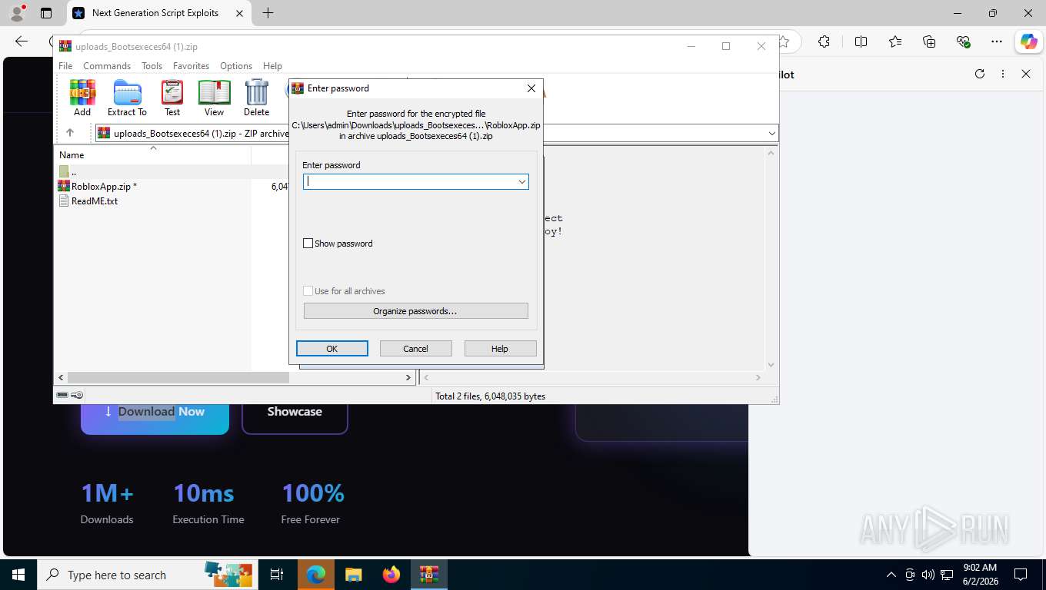Click the Test archive toolbar icon
1046x590 pixels.
[172, 98]
